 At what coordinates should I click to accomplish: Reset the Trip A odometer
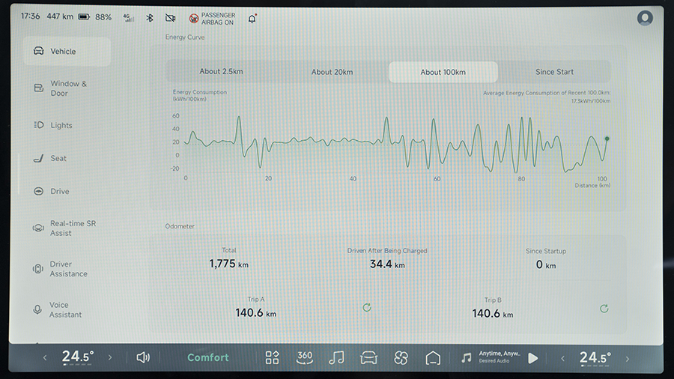point(367,308)
